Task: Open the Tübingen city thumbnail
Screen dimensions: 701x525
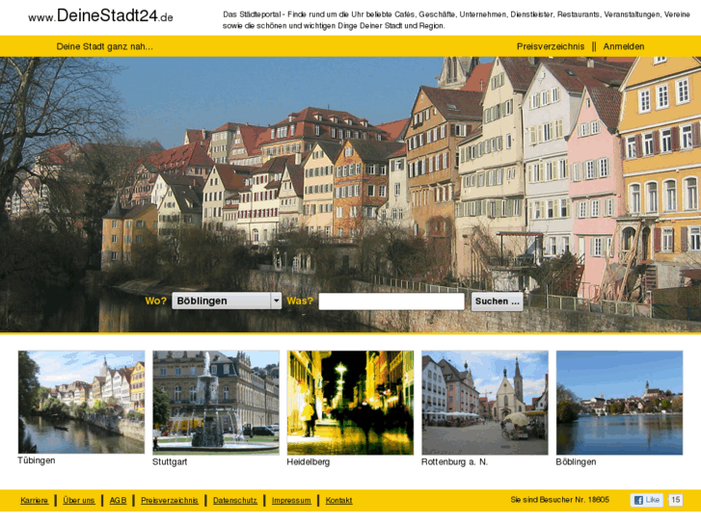Action: 81,402
